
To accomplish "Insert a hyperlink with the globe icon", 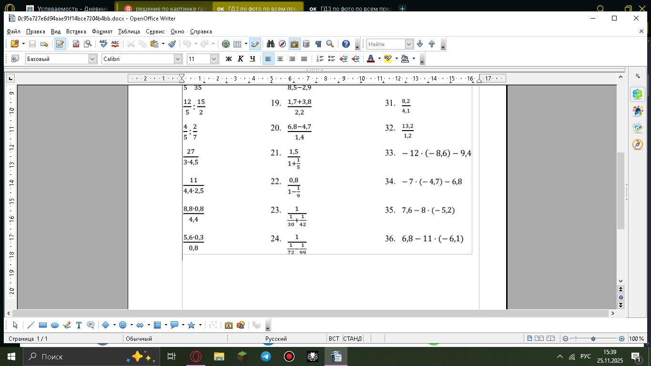I will 226,44.
